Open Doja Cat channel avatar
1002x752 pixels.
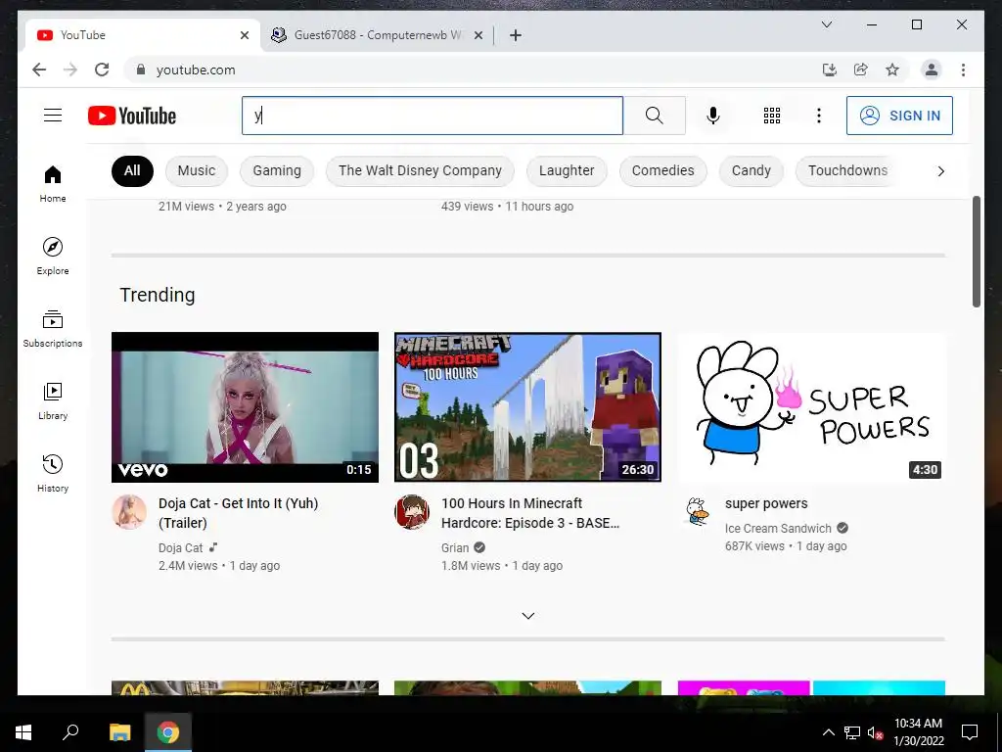(x=129, y=511)
